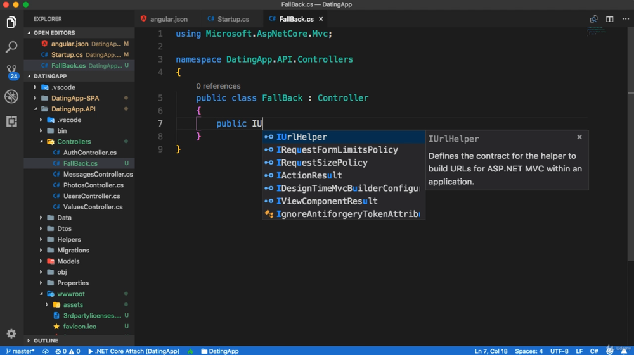634x355 pixels.
Task: Click DatingApp project in status bar
Action: pyautogui.click(x=219, y=351)
